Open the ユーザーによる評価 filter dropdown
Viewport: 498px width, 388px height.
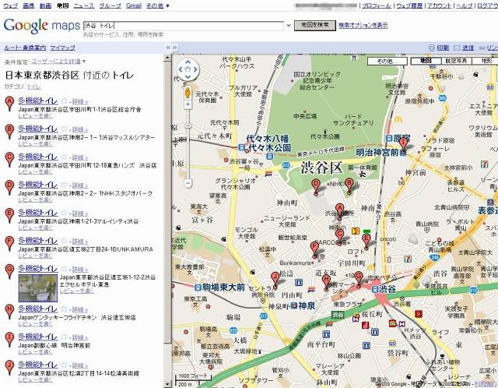[x=58, y=62]
